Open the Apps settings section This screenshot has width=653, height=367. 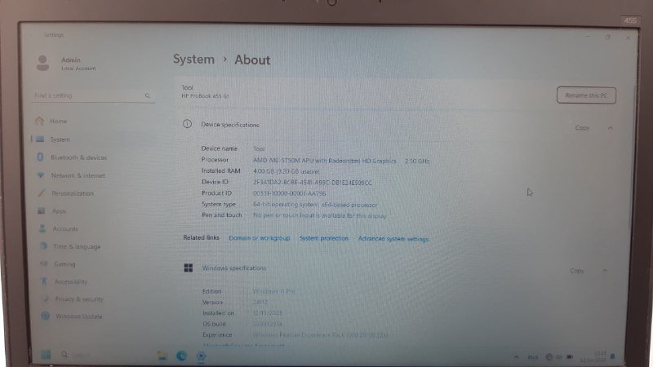[59, 211]
